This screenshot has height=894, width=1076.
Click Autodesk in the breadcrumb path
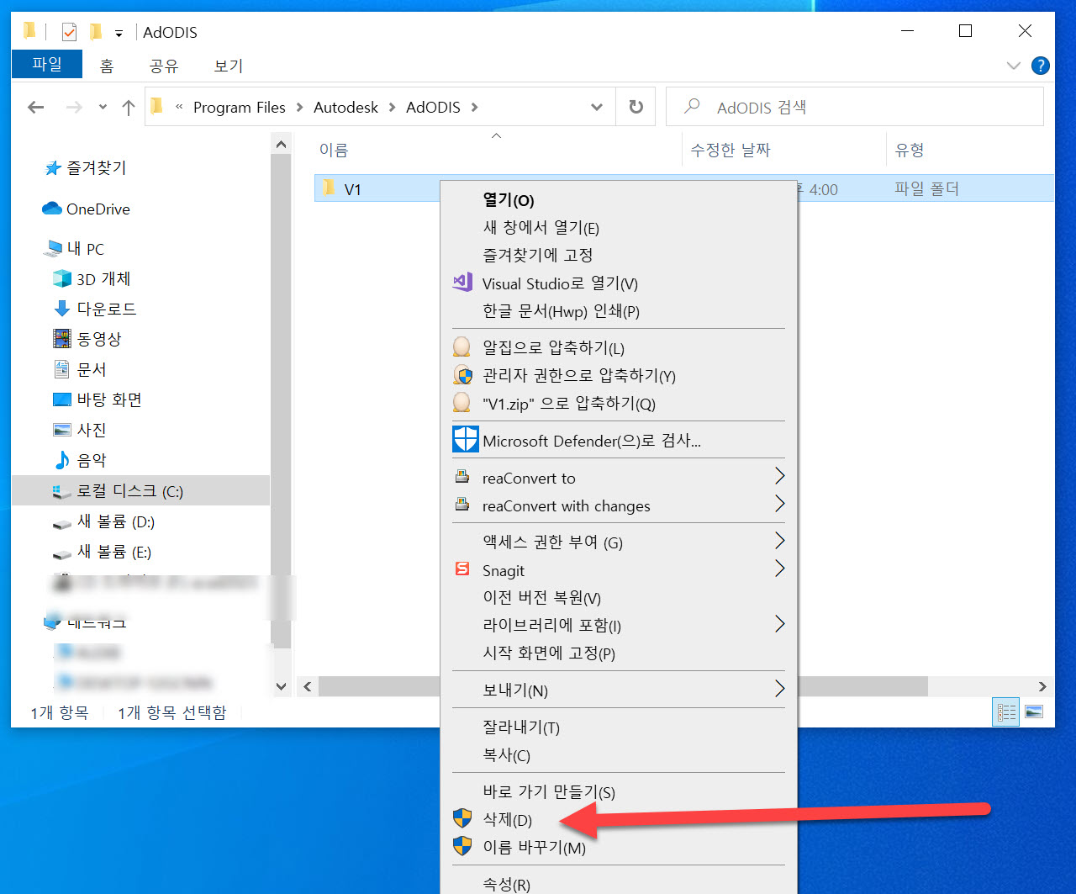pos(345,107)
